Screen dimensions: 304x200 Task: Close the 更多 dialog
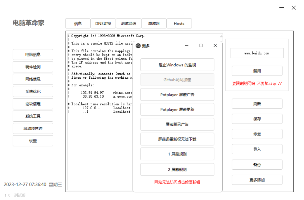click(x=215, y=46)
